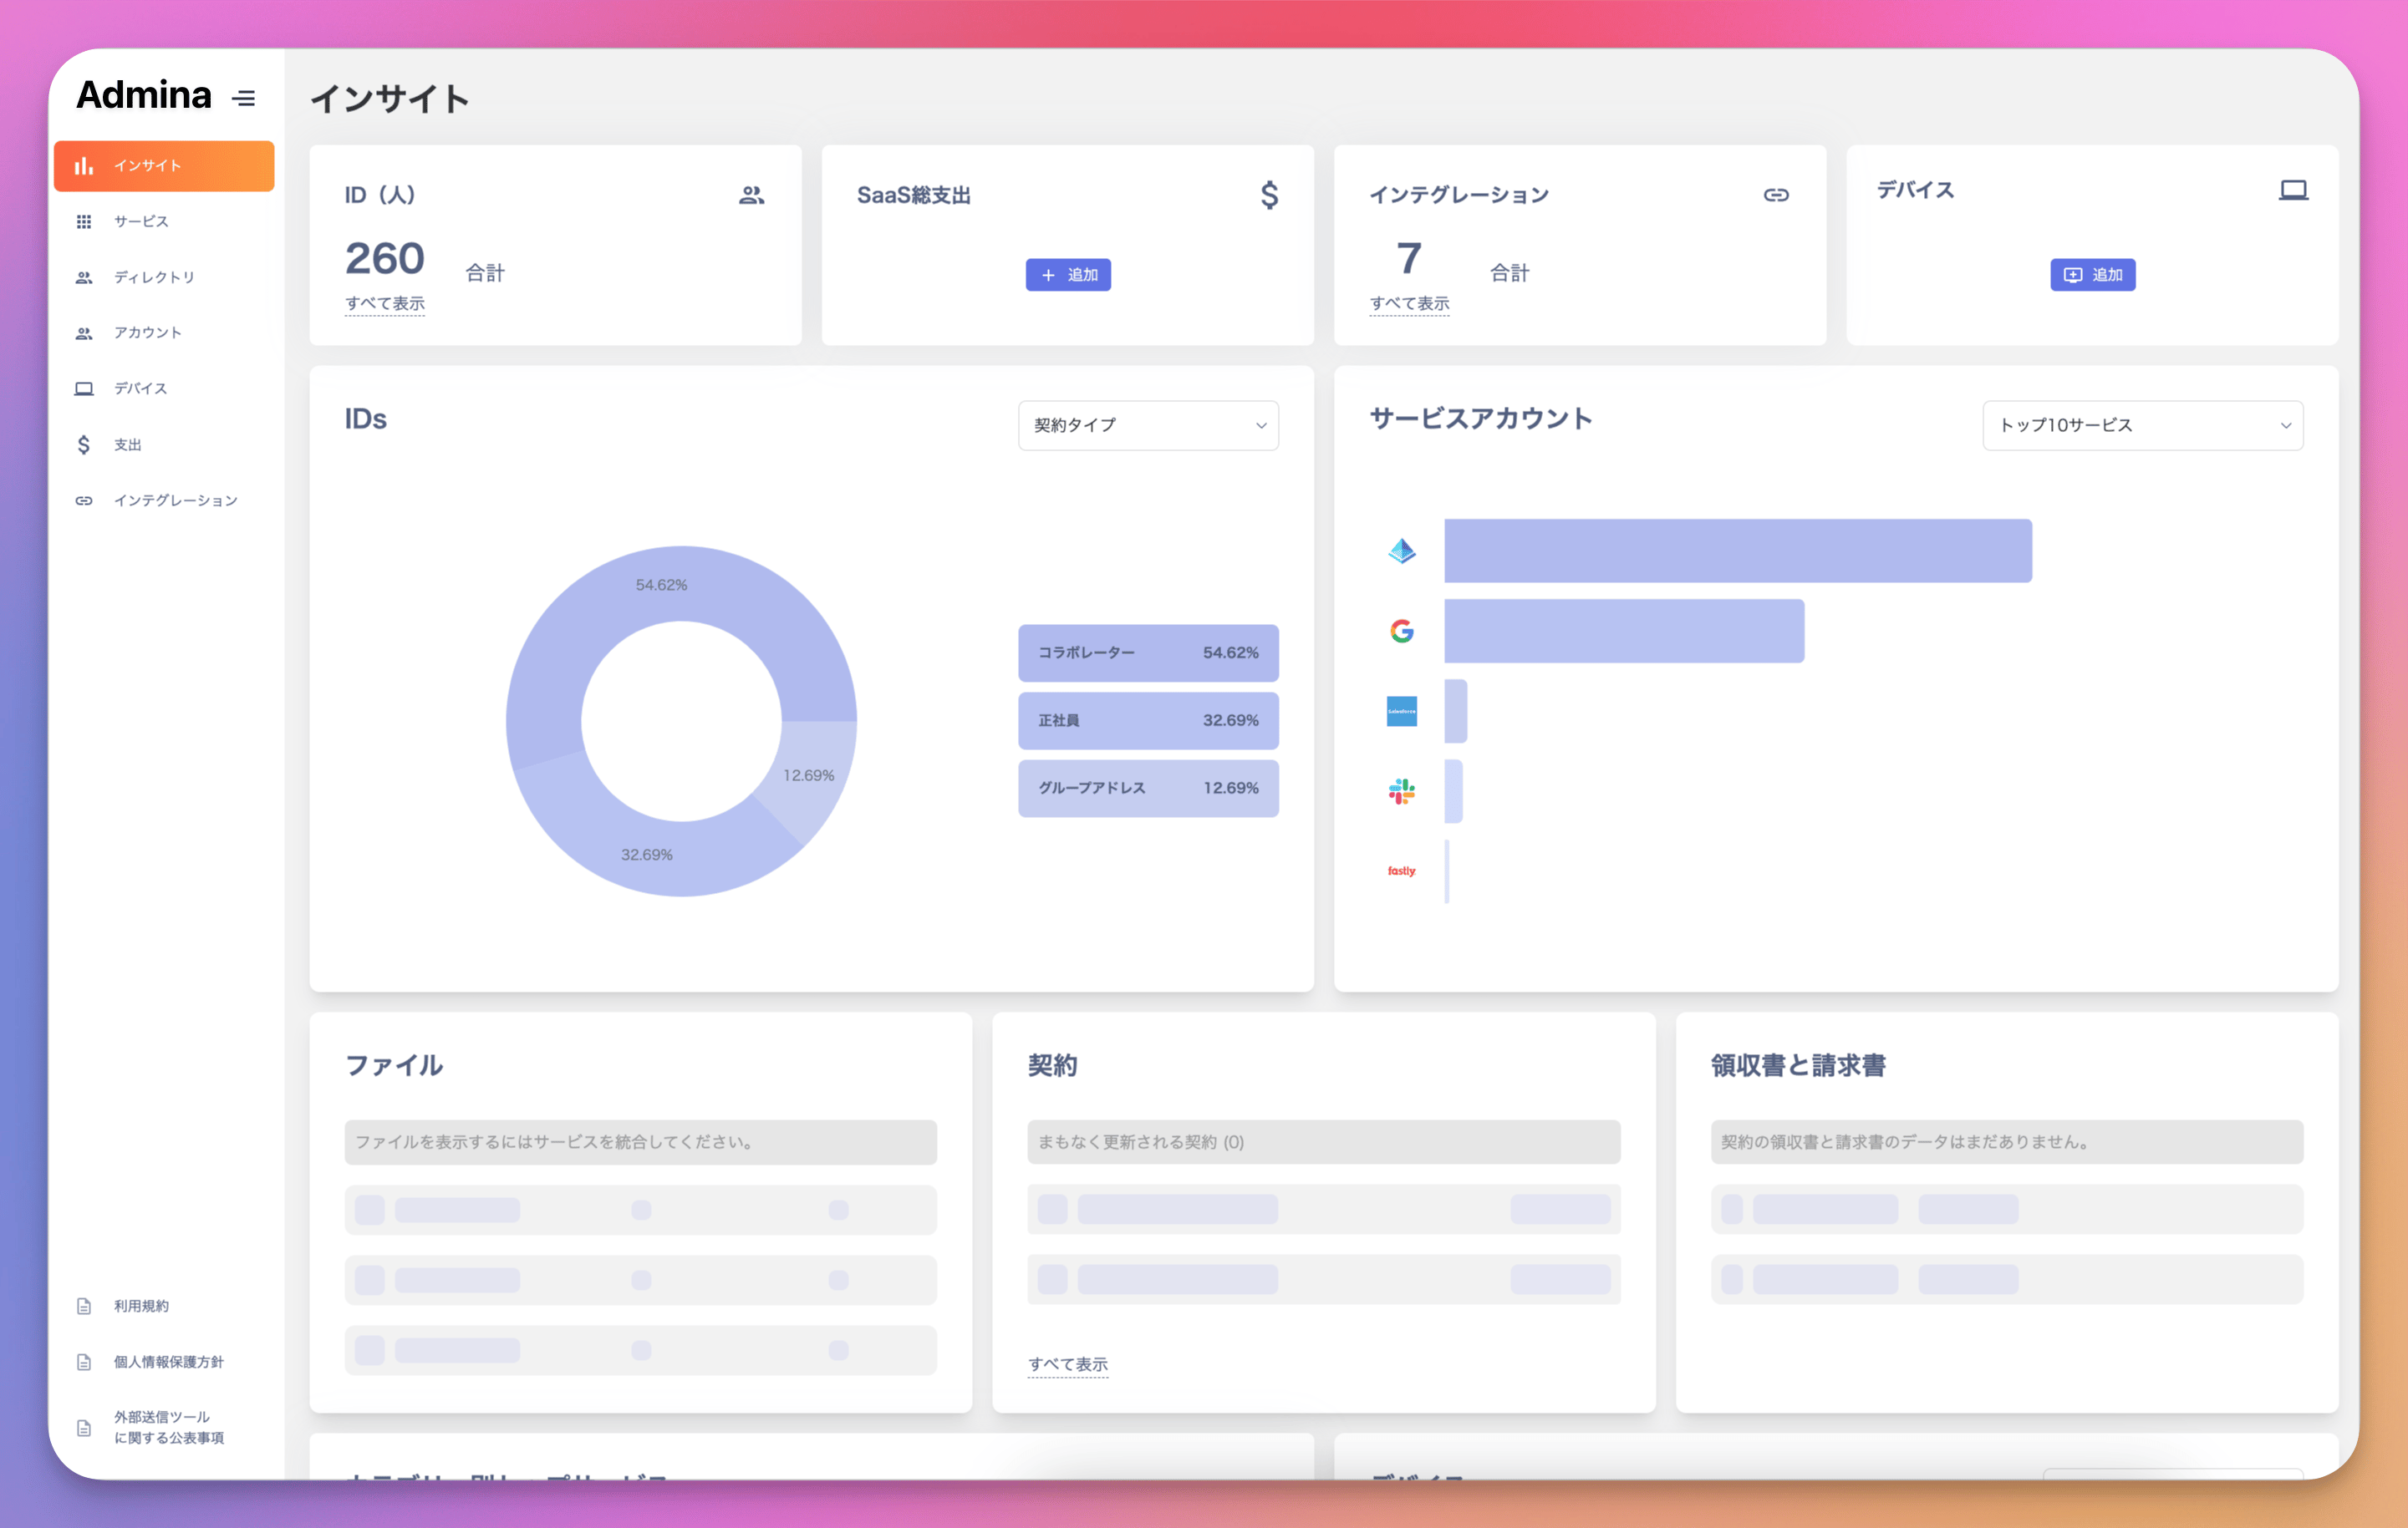This screenshot has width=2408, height=1528.
Task: Click すべて表示 under the 7 integrations count
Action: (1410, 304)
